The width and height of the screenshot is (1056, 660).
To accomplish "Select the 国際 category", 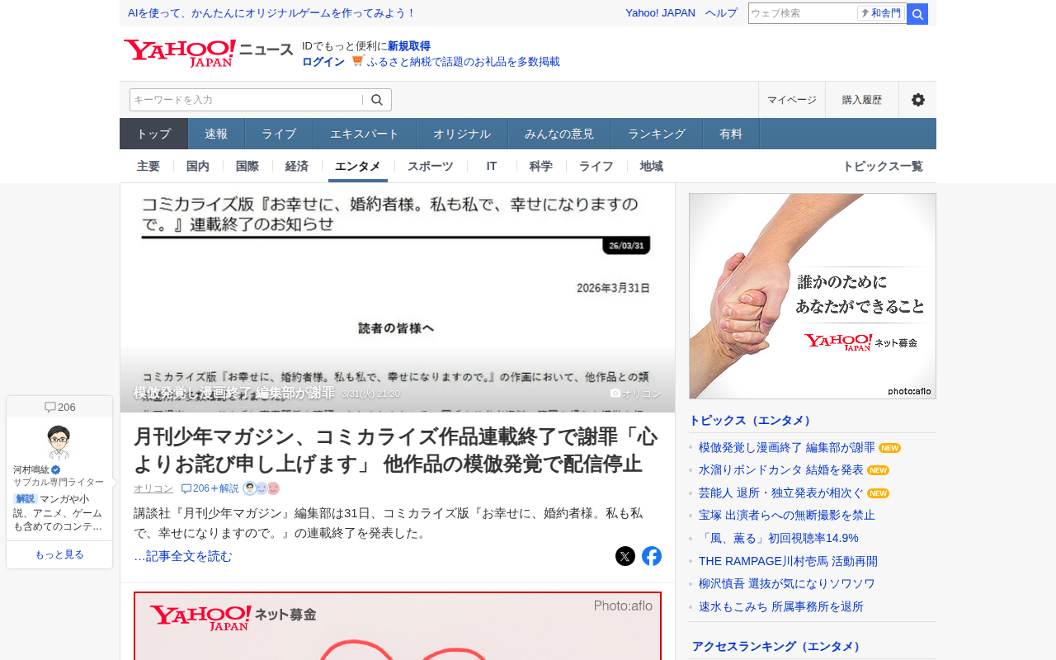I will coord(247,166).
